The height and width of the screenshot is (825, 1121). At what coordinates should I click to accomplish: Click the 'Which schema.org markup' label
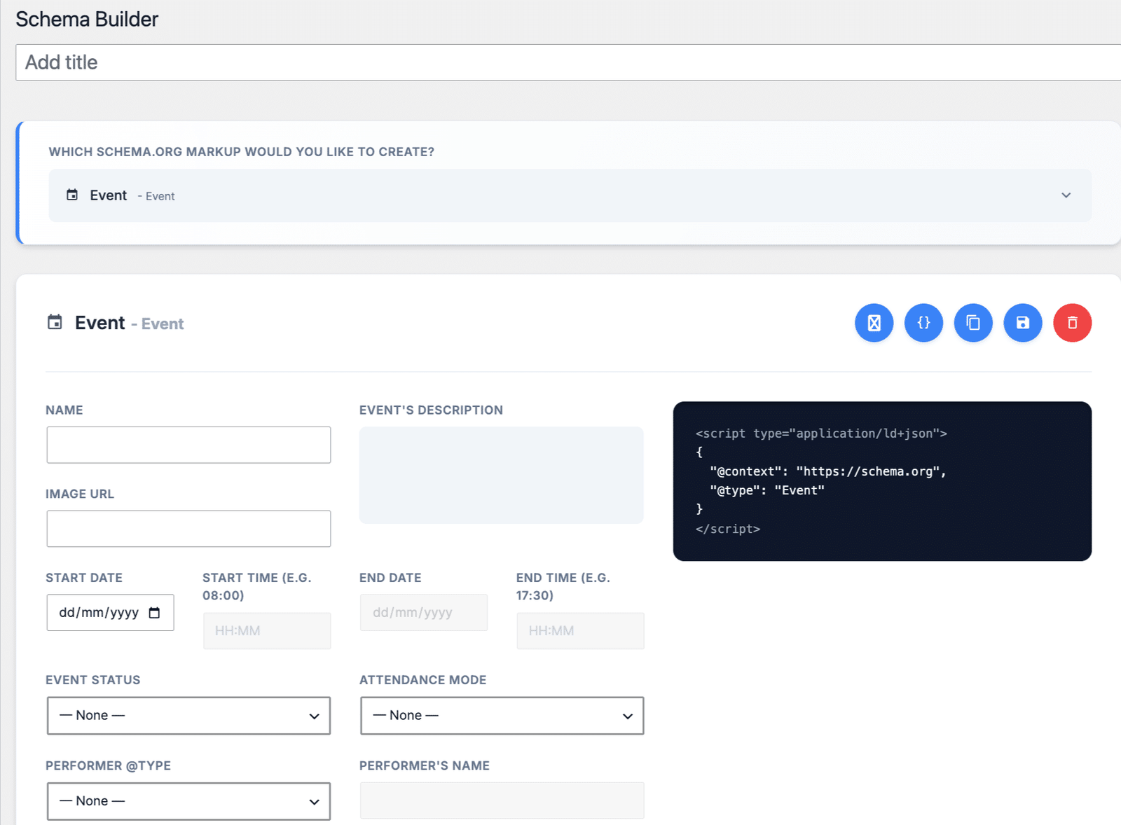(x=242, y=152)
